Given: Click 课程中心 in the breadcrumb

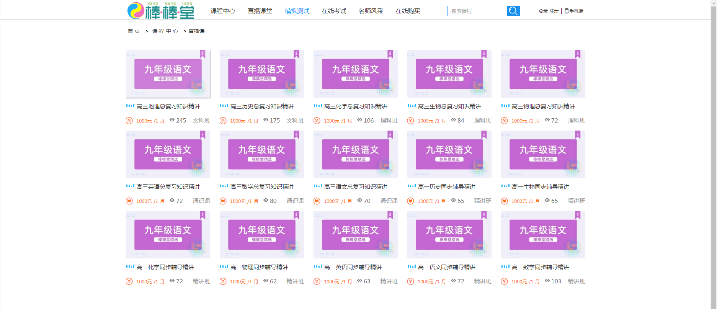Looking at the screenshot, I should (x=165, y=31).
